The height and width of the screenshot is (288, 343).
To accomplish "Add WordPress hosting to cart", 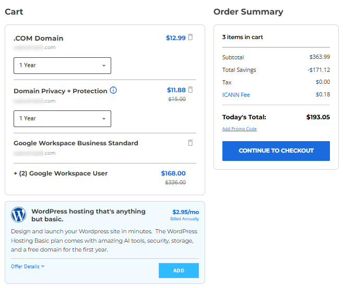I will (x=179, y=270).
